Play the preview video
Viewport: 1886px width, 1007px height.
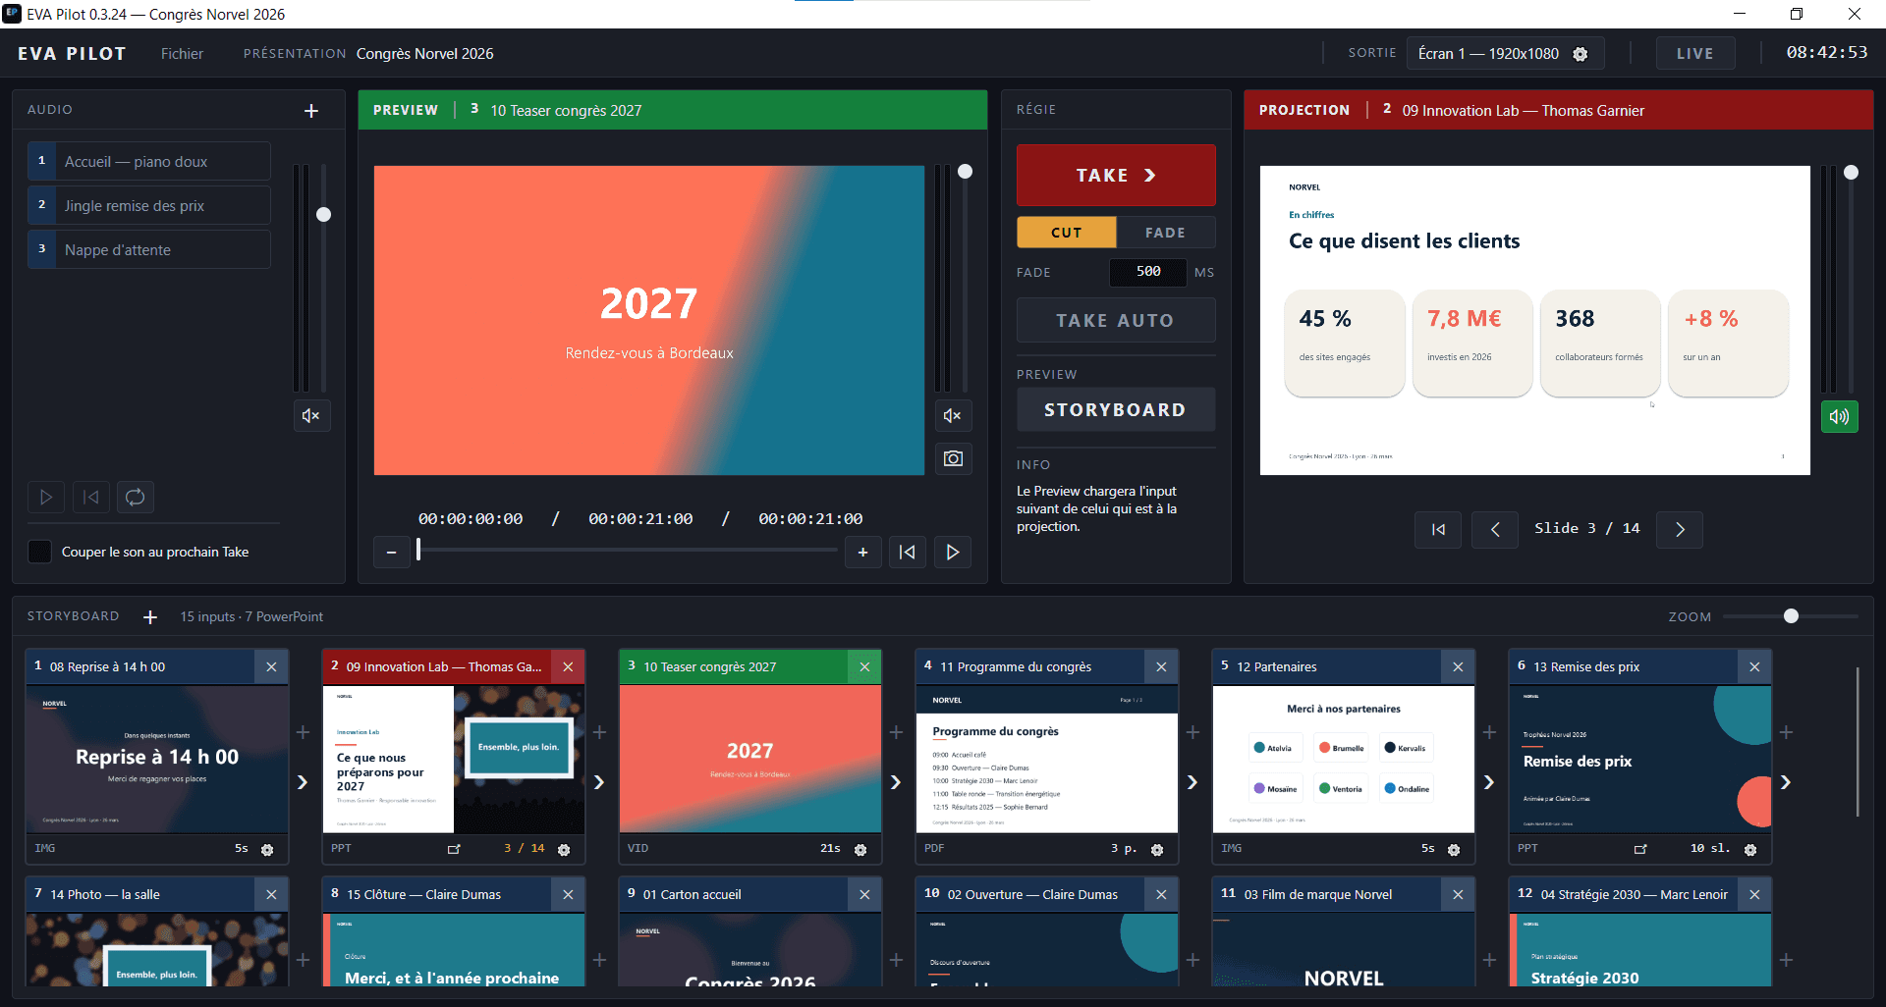point(953,552)
